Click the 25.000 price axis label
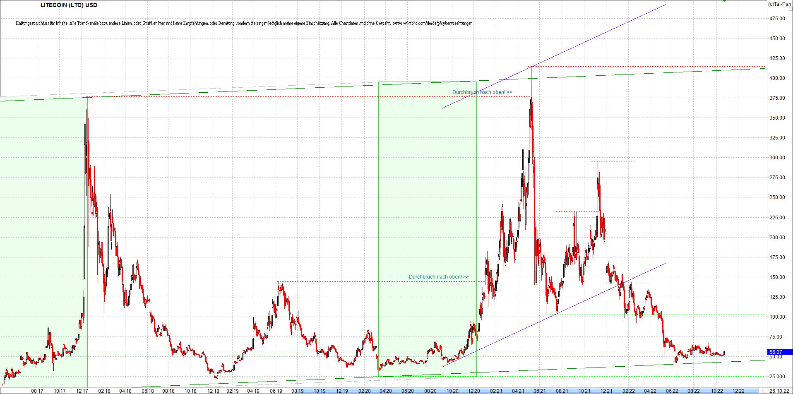This screenshot has height=394, width=793. 777,376
